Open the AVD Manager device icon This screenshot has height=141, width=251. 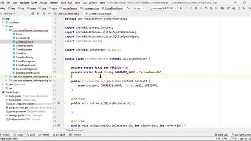click(x=239, y=8)
